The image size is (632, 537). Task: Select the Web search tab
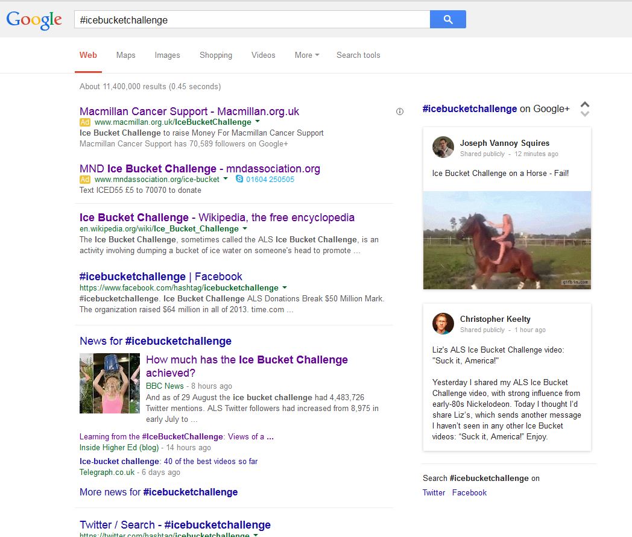[x=88, y=55]
